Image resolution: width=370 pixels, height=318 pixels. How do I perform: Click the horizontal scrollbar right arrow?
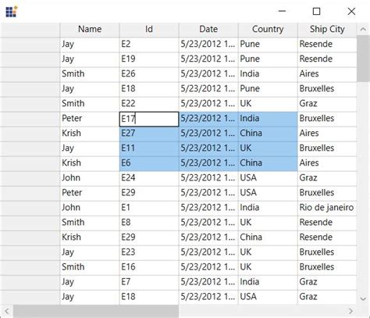[x=350, y=311]
